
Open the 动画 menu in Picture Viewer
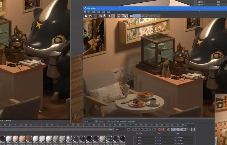109,12
